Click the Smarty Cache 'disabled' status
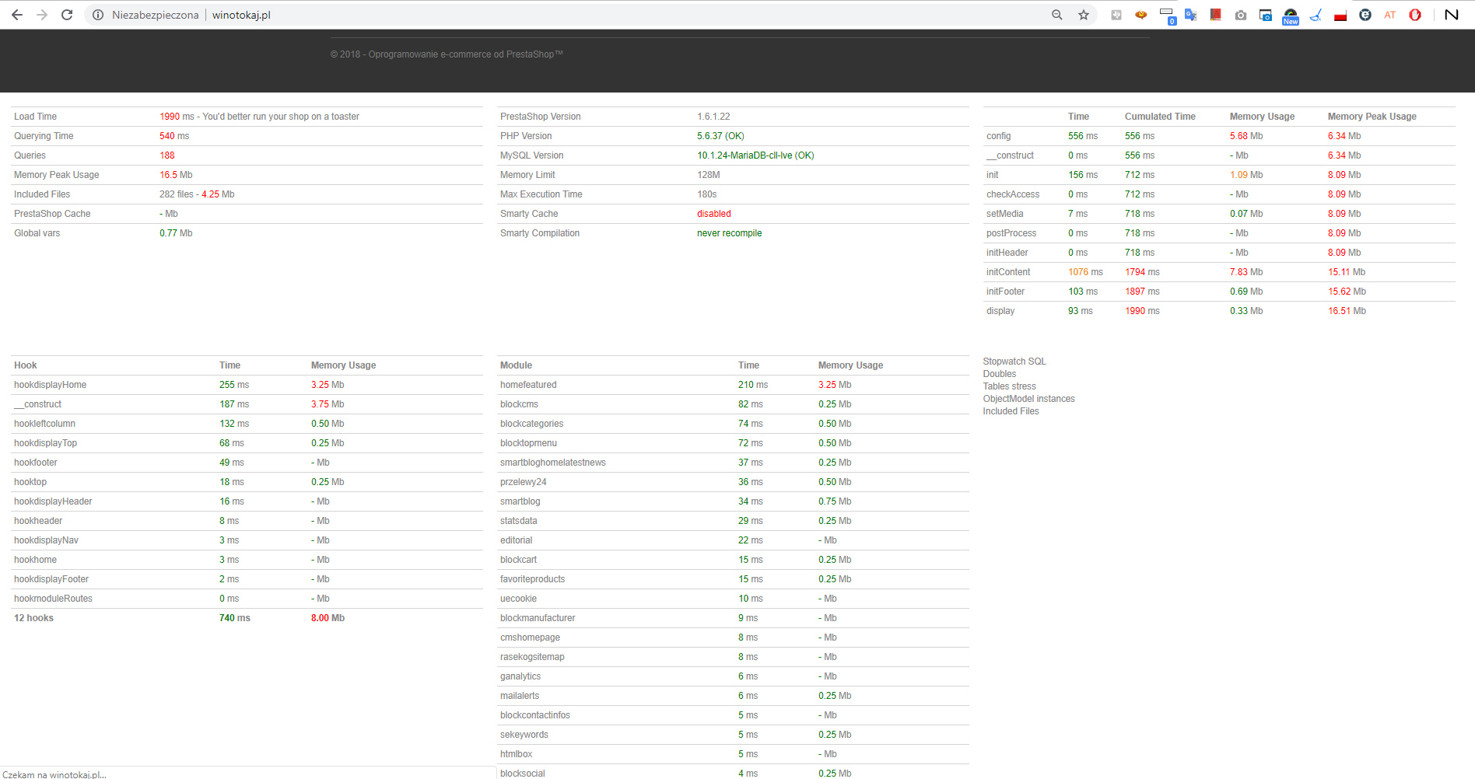Image resolution: width=1475 pixels, height=779 pixels. coord(714,214)
